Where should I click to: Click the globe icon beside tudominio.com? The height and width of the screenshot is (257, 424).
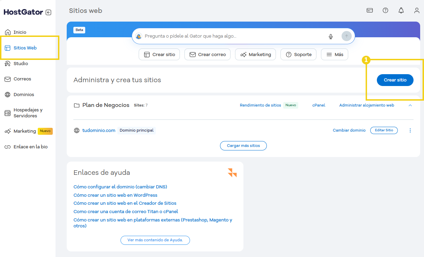76,130
